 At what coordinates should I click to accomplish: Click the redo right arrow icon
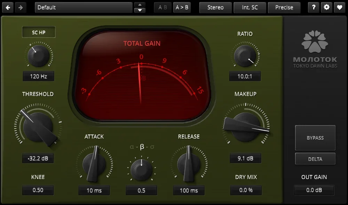pyautogui.click(x=21, y=7)
